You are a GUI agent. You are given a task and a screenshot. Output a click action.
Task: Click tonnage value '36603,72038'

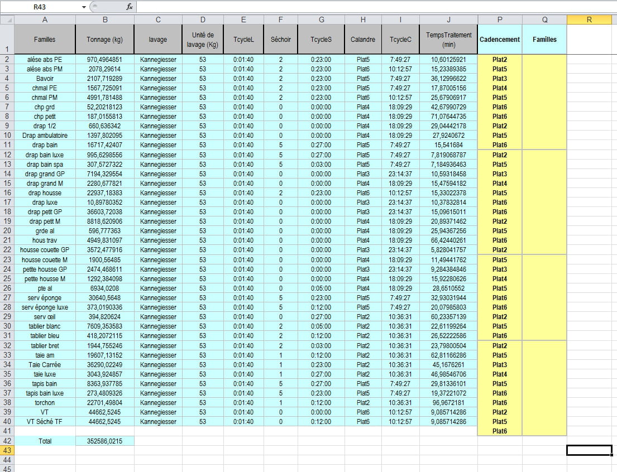[104, 211]
